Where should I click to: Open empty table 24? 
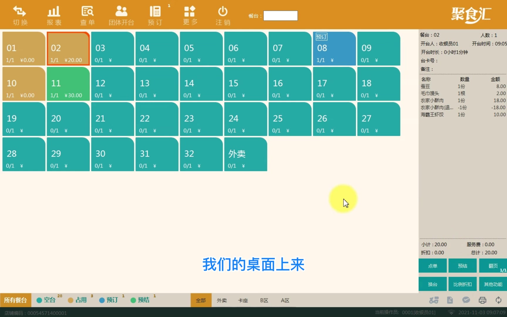[246, 119]
